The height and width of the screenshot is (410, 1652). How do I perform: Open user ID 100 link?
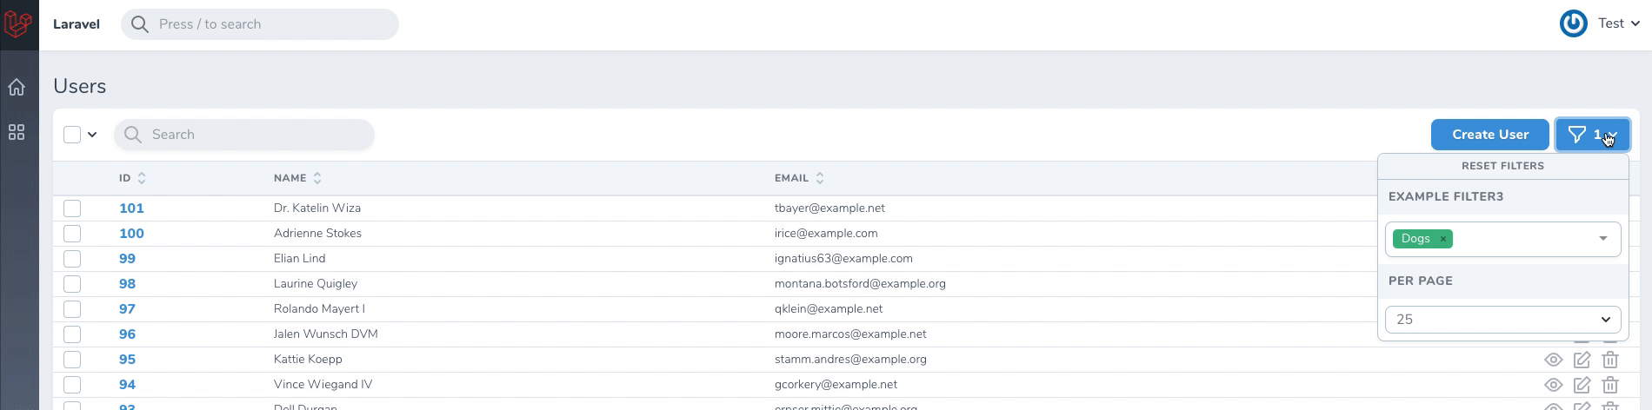[131, 234]
